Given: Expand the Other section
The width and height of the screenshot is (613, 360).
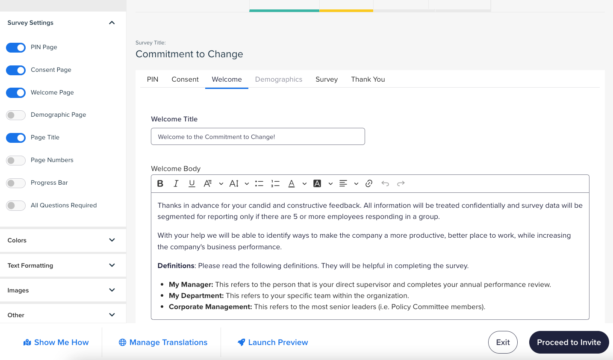Looking at the screenshot, I should pos(112,315).
